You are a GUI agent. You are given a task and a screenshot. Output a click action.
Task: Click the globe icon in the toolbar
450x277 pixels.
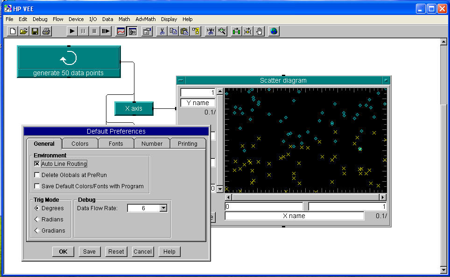[274, 31]
